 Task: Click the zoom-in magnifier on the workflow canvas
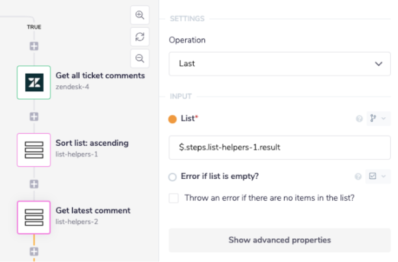coord(139,15)
